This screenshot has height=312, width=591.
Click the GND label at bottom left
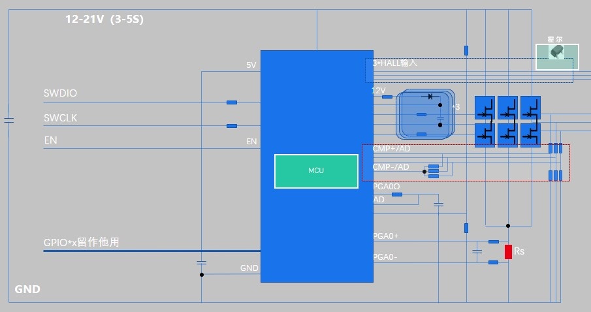point(27,289)
